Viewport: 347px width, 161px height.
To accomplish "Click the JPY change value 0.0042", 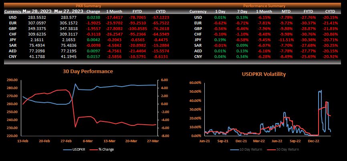I will point(93,40).
